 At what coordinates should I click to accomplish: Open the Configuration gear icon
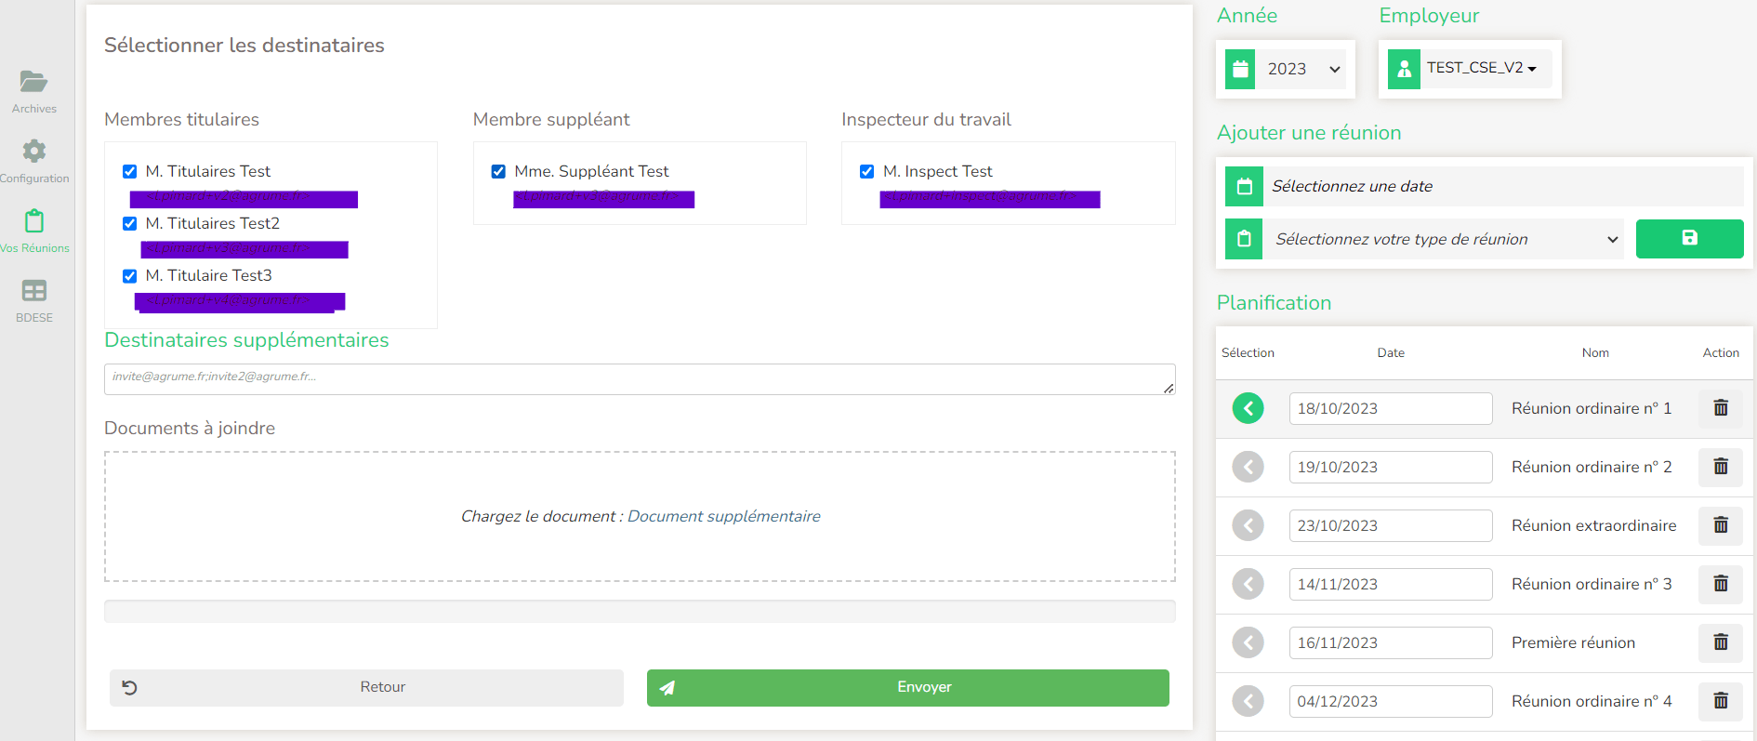pyautogui.click(x=34, y=152)
